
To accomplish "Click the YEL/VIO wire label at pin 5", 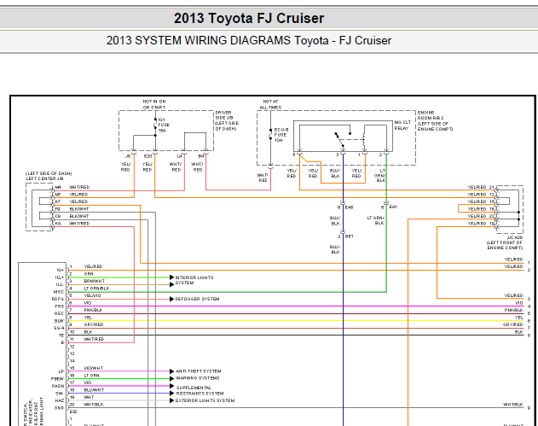I will click(x=92, y=295).
